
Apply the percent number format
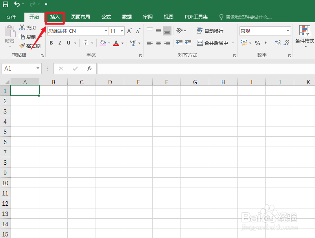pos(258,43)
